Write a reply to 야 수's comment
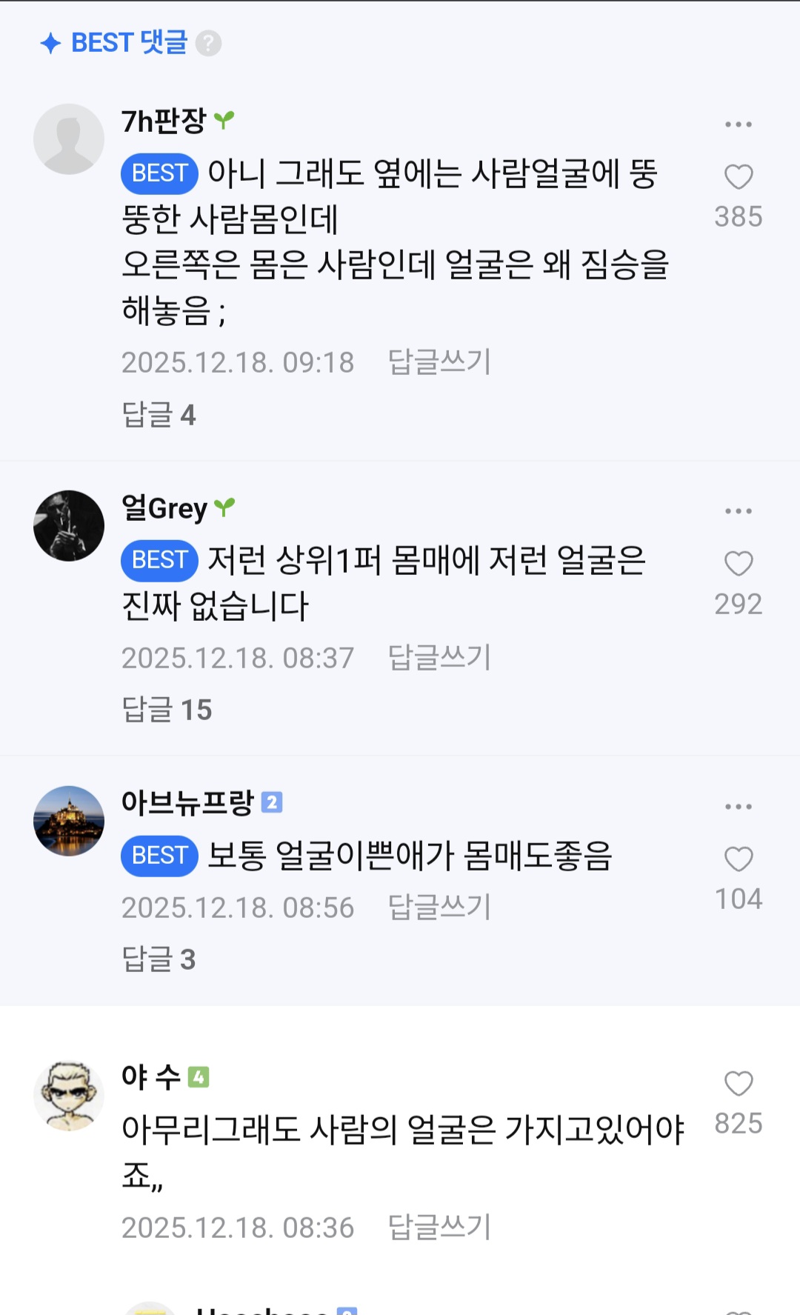This screenshot has height=1315, width=800. point(439,1228)
